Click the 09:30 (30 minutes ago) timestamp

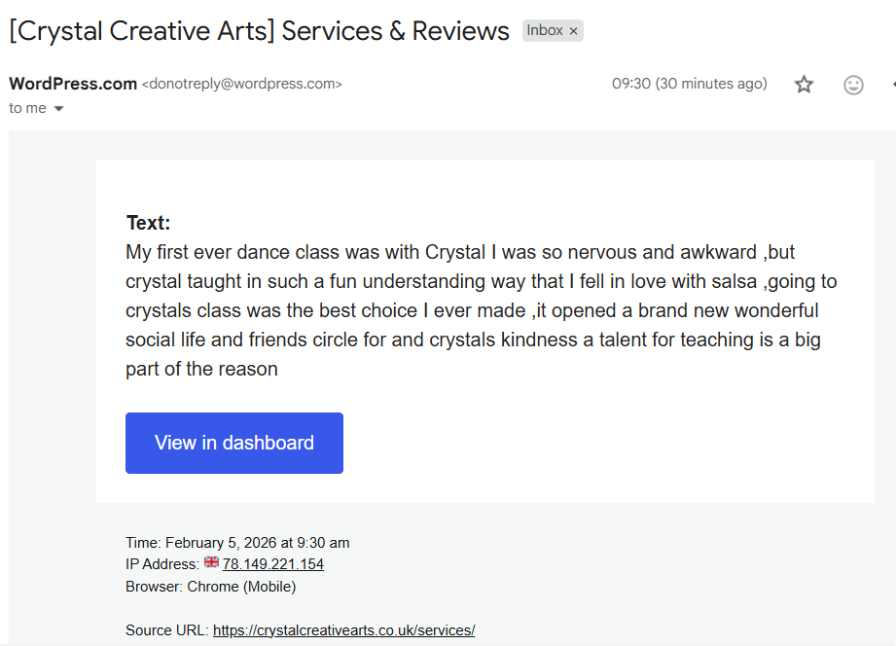coord(689,84)
